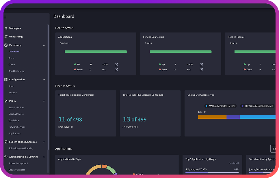The width and height of the screenshot is (279, 178).
Task: Toggle the MAC-Authenticated Devices legend chip
Action: [x=220, y=106]
